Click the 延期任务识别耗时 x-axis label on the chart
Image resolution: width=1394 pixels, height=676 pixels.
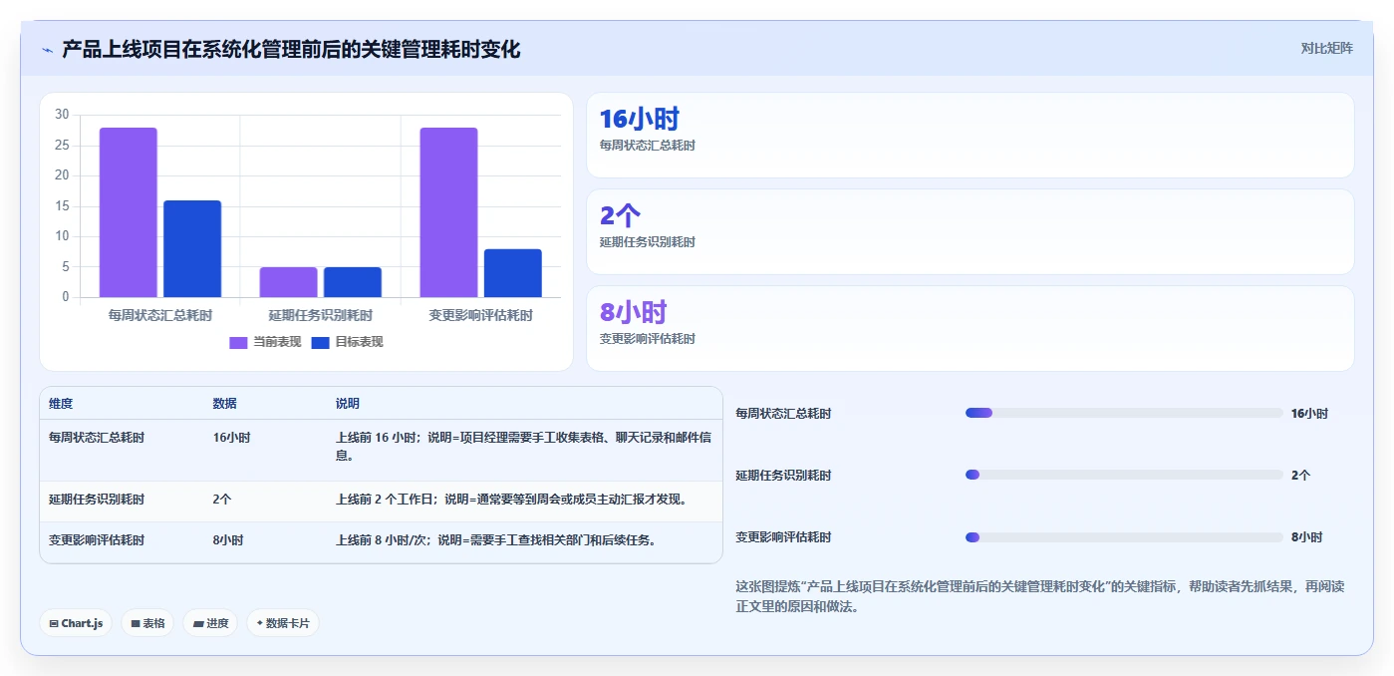click(321, 315)
